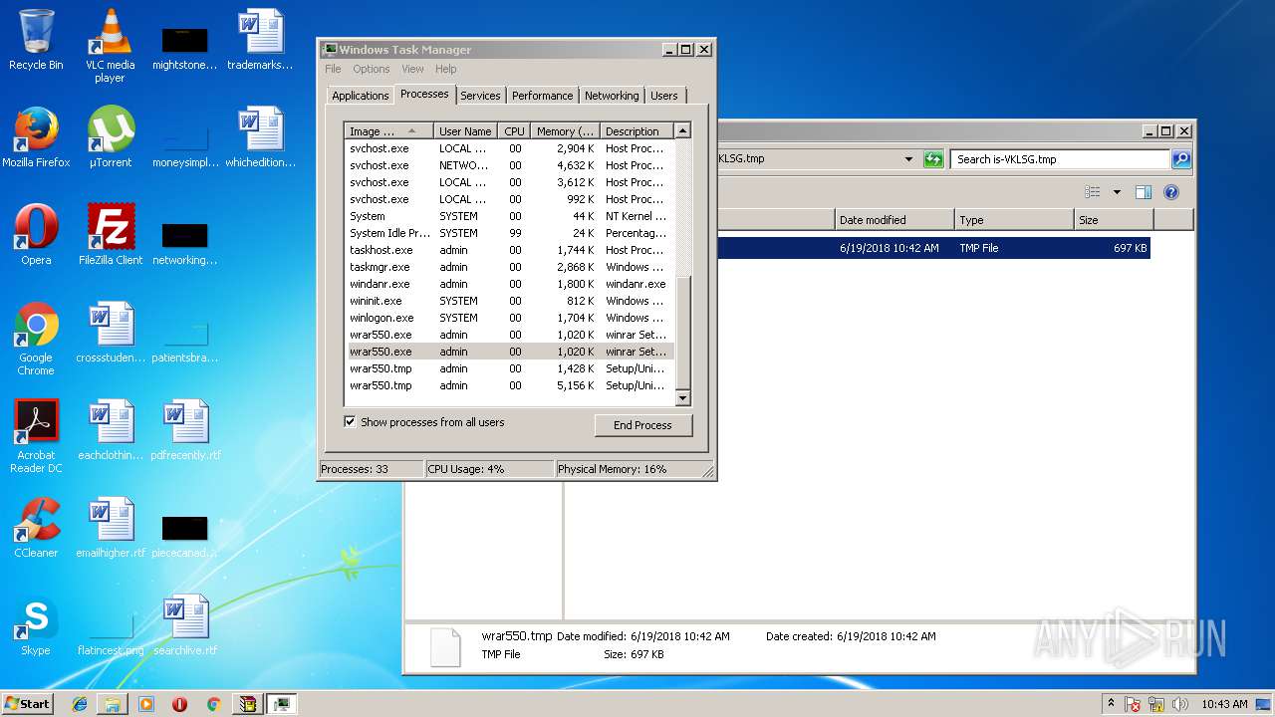This screenshot has height=717, width=1275.
Task: Open the views options dropdown arrow
Action: coord(1117,192)
